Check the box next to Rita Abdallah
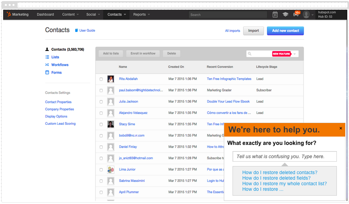 coord(101,79)
